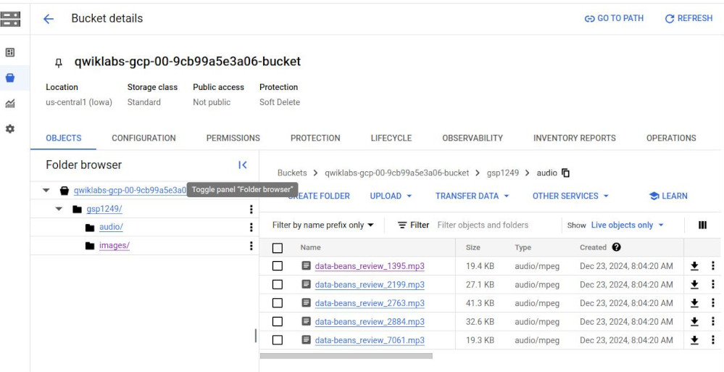The width and height of the screenshot is (724, 372).
Task: Open data-beans_review_1395.mp3 link
Action: tap(370, 266)
